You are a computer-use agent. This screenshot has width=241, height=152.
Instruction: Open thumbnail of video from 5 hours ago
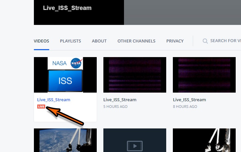click(135, 75)
